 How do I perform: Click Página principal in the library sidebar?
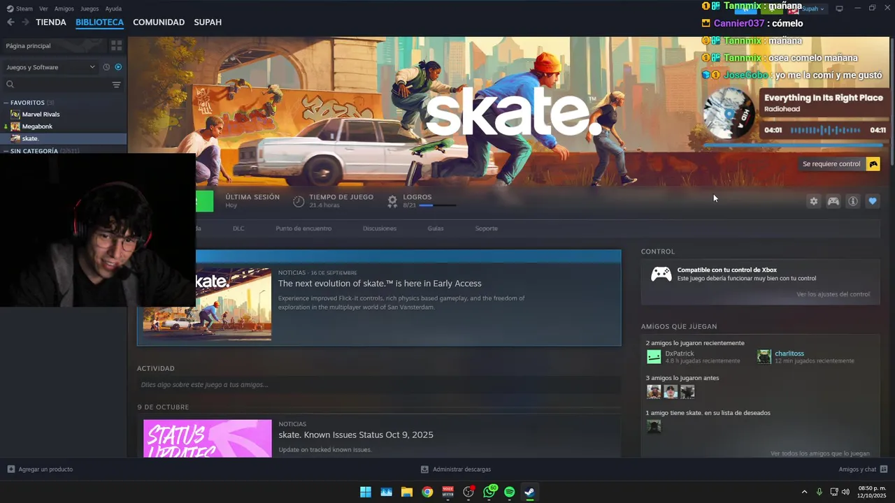coord(28,45)
